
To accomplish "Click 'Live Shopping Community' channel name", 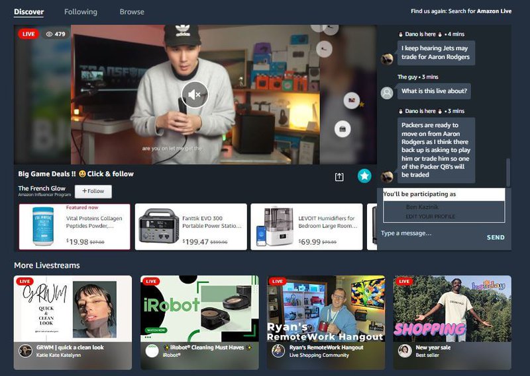I will 319,355.
